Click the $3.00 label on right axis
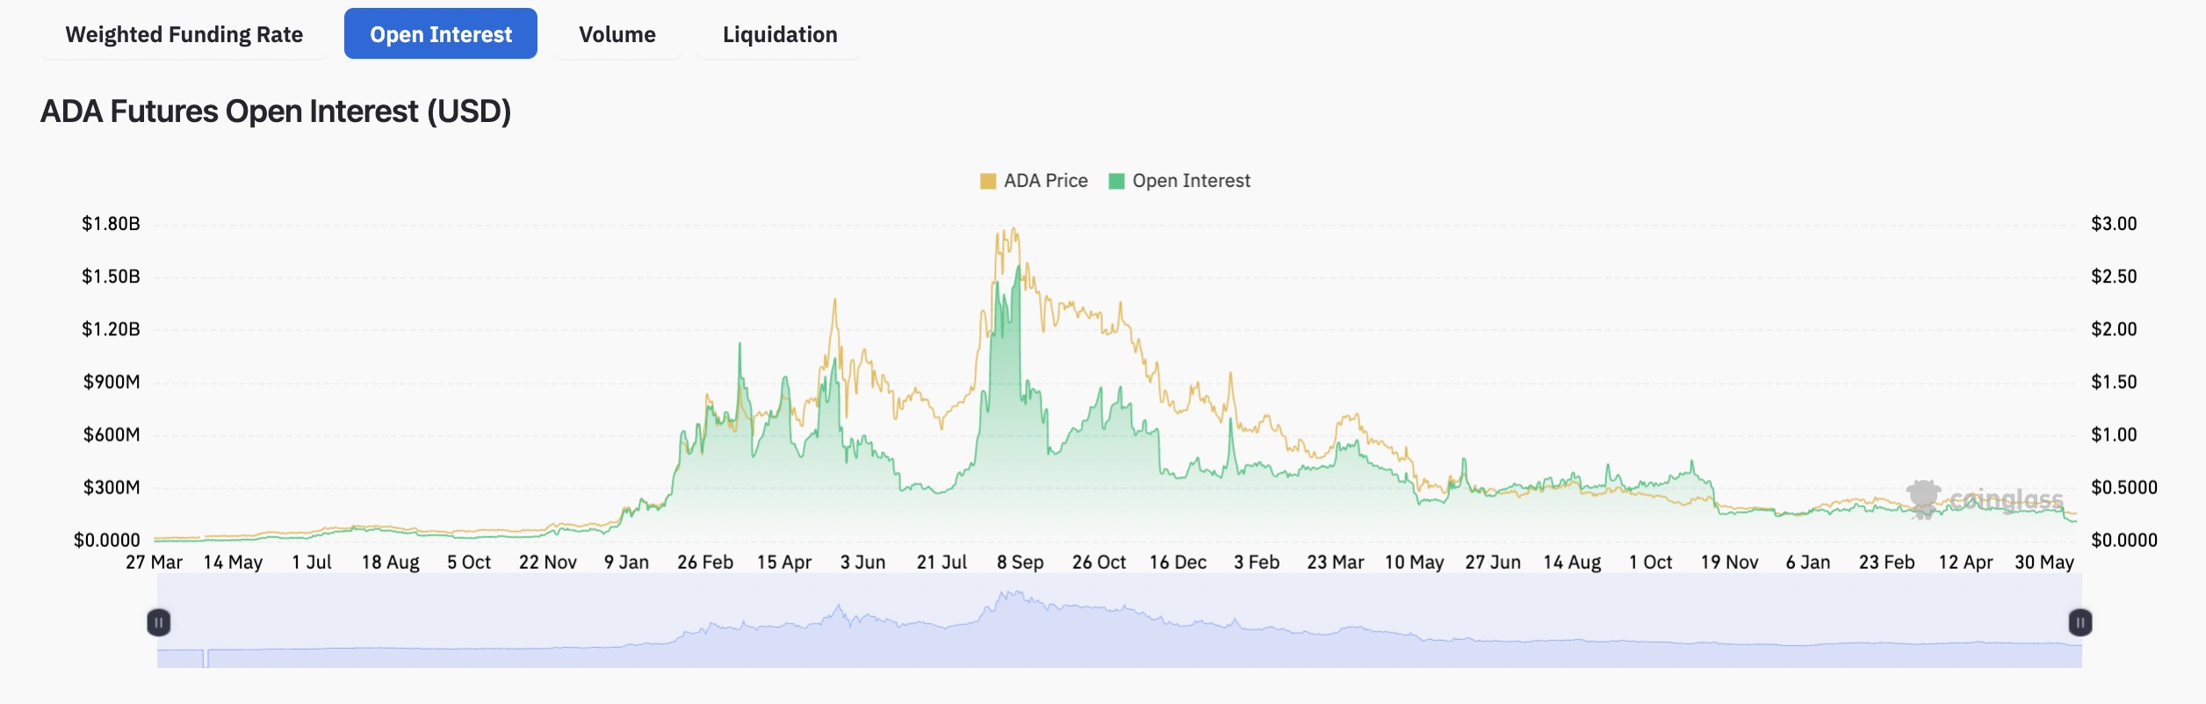2206x704 pixels. (x=2113, y=224)
